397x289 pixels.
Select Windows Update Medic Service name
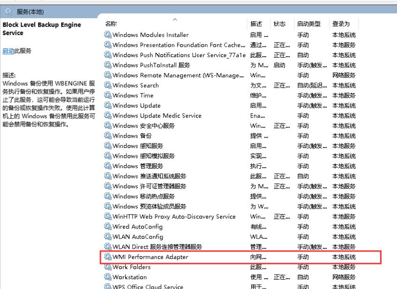(157, 115)
